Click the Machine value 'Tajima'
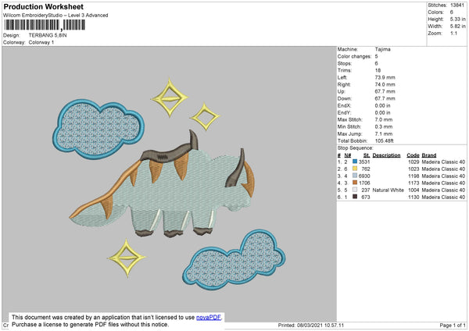The image size is (469, 331). pos(382,49)
